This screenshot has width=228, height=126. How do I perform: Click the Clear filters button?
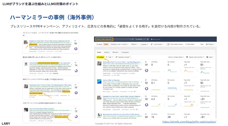[x=202, y=44]
